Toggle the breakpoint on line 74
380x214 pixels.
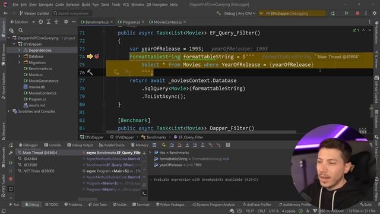[x=97, y=56]
